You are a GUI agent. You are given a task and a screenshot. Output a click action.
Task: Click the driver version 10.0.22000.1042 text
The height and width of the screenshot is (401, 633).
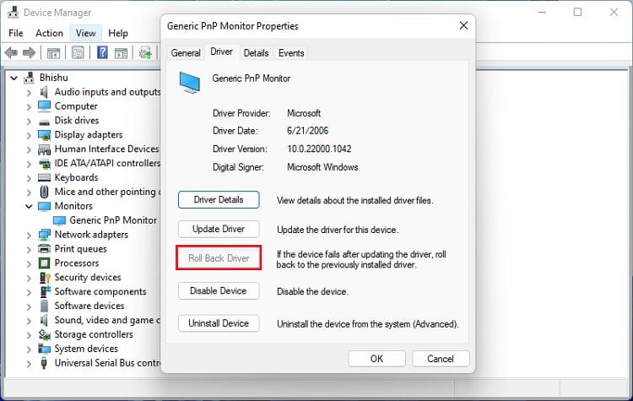319,149
